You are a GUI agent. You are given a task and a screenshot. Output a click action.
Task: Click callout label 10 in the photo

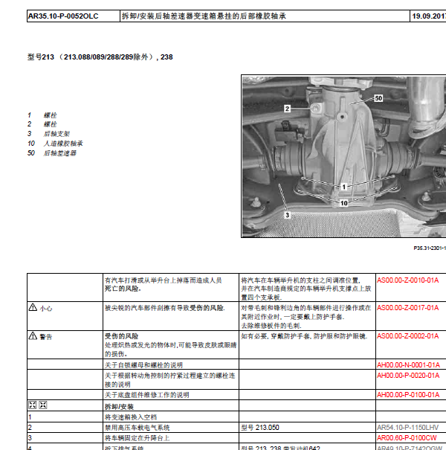click(343, 203)
